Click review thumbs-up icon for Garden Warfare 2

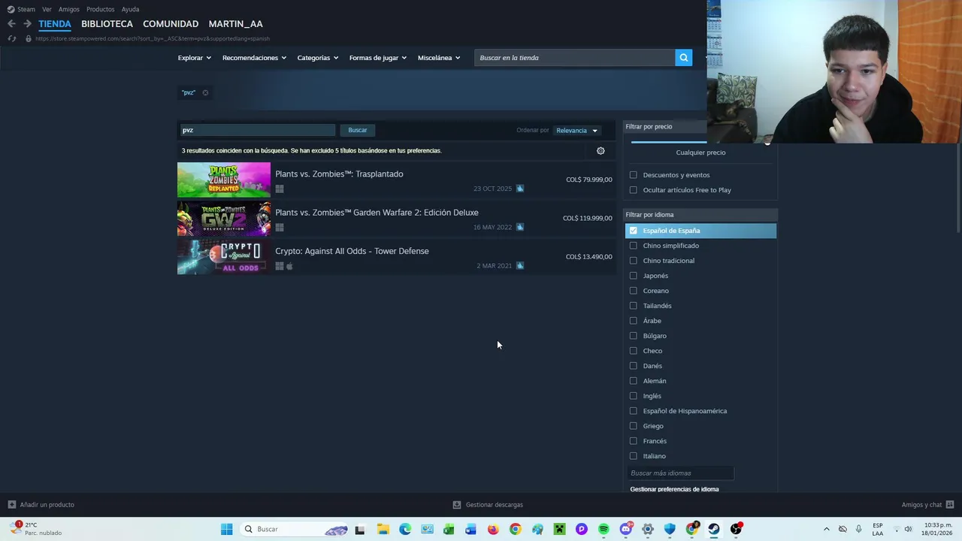pyautogui.click(x=519, y=227)
